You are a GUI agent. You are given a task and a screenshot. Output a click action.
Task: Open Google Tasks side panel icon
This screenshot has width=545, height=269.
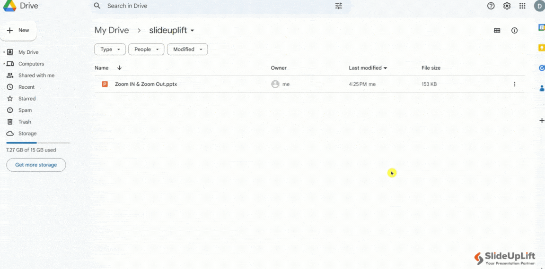(542, 68)
